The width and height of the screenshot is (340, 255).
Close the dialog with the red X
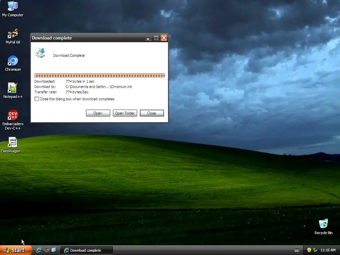[164, 38]
